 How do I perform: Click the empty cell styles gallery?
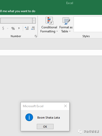88,24
